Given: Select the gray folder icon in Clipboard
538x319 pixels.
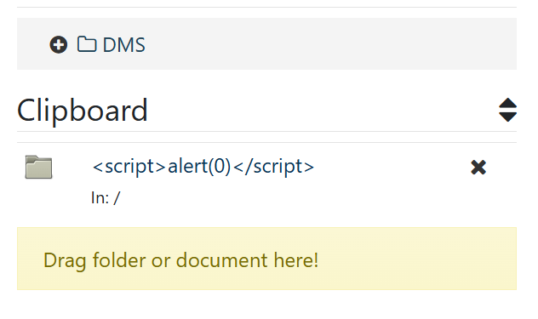Looking at the screenshot, I should tap(39, 167).
